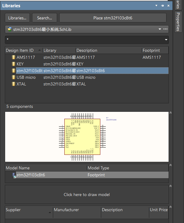Open the library ellipsis options menu
The image size is (184, 223).
click(165, 29)
